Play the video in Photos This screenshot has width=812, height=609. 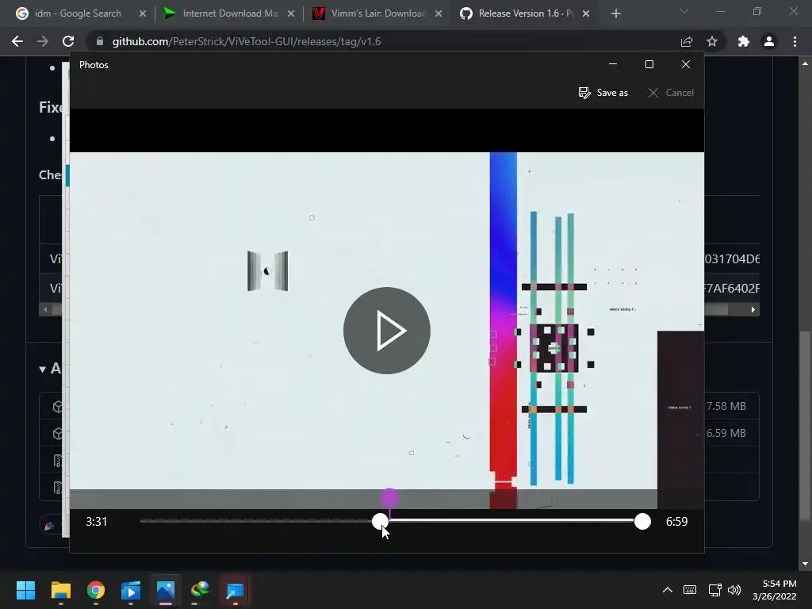pyautogui.click(x=387, y=331)
